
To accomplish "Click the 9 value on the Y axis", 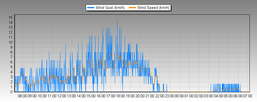I will [11, 47].
